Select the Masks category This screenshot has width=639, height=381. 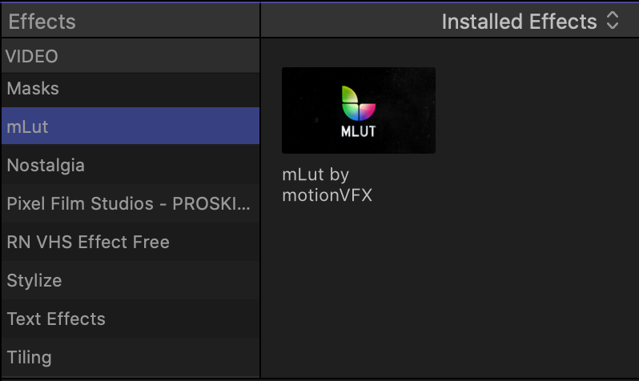tap(34, 89)
